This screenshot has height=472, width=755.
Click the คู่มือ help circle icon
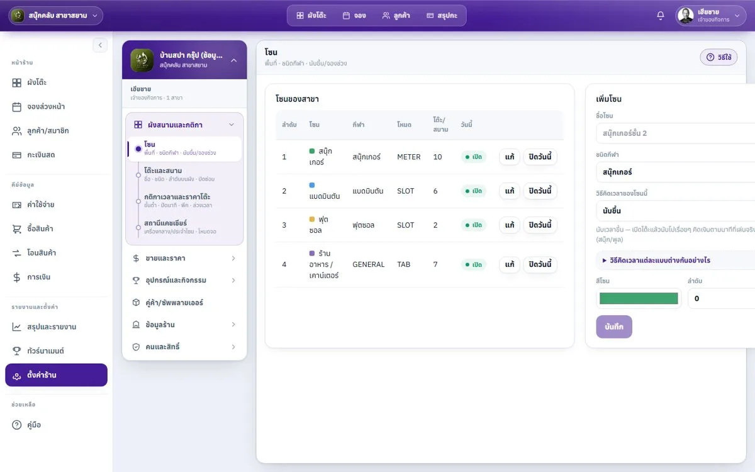17,425
